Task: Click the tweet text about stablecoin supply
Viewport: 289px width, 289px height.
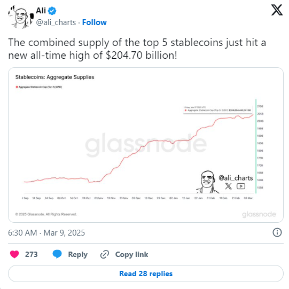Action: click(x=137, y=49)
